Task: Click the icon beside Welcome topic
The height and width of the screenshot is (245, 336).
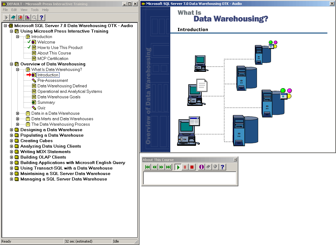Action: tap(34, 42)
